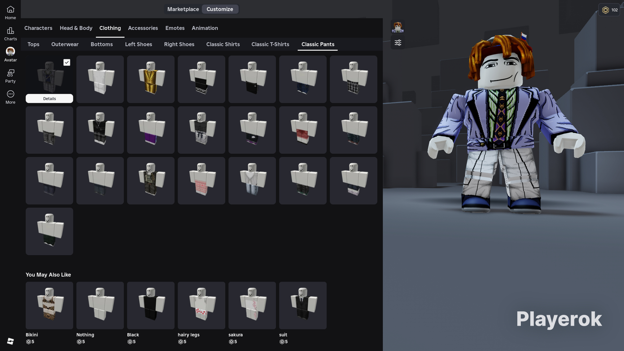Open the More sidebar menu

10,97
